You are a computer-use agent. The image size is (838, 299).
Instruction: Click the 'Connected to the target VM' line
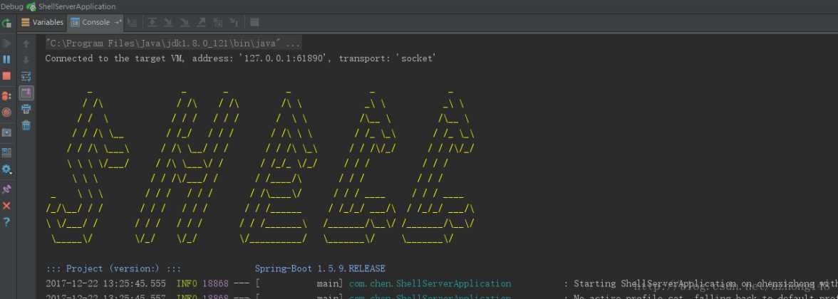tap(241, 58)
